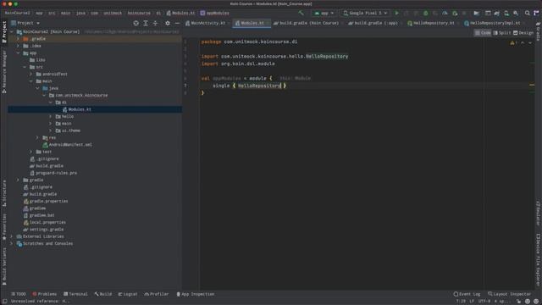Open Search Everywhere magnifier icon
Screen dimensions: 542x305
(527, 14)
